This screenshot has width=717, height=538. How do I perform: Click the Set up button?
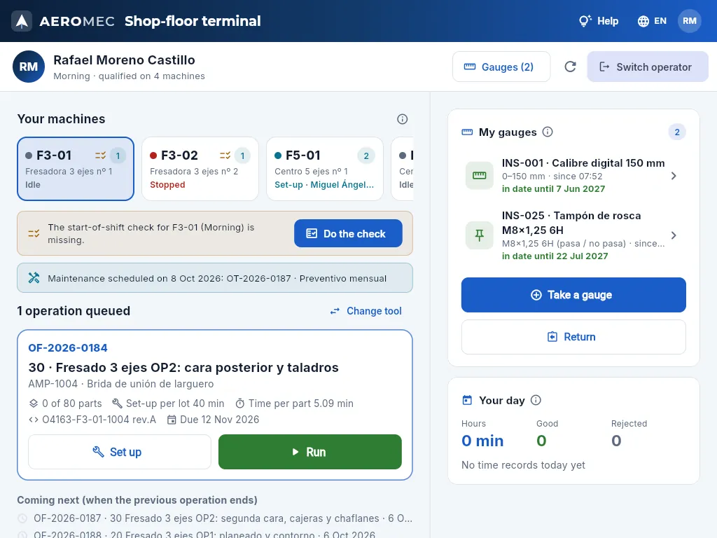119,452
